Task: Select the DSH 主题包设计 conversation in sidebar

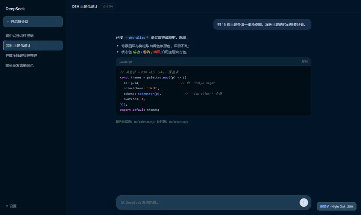Action: tap(33, 45)
